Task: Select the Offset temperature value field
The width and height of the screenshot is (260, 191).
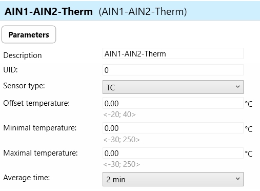Action: pos(173,103)
